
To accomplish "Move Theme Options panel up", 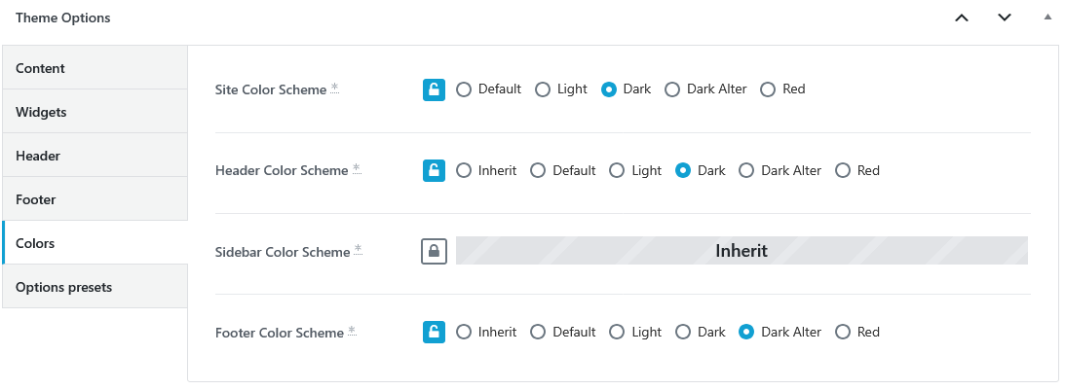I will point(962,18).
